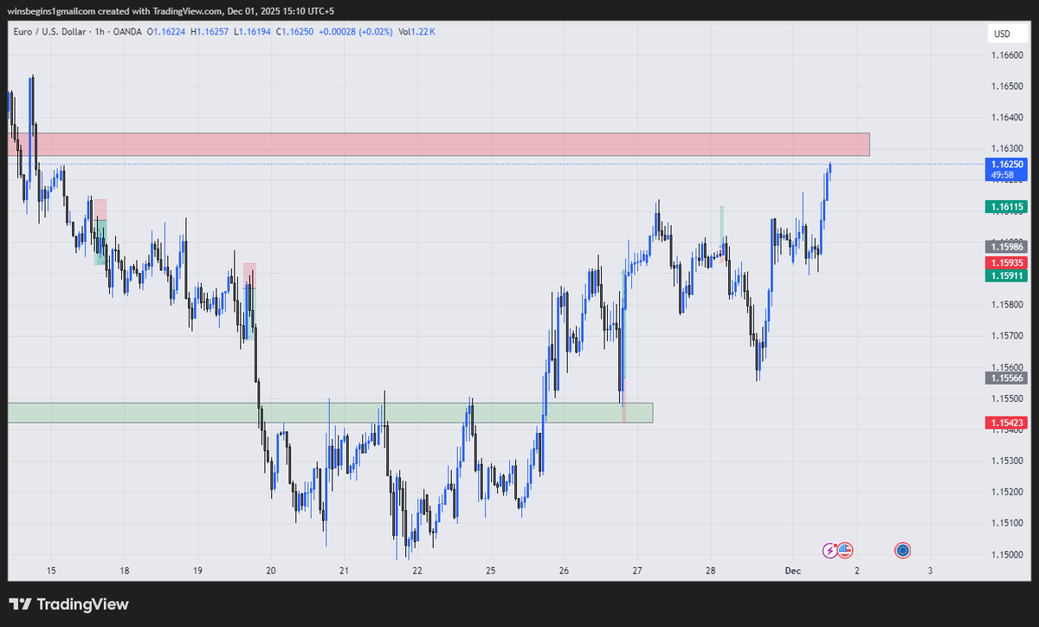Click the grey 1.15566 price label
Viewport: 1039px width, 627px height.
[x=1006, y=378]
